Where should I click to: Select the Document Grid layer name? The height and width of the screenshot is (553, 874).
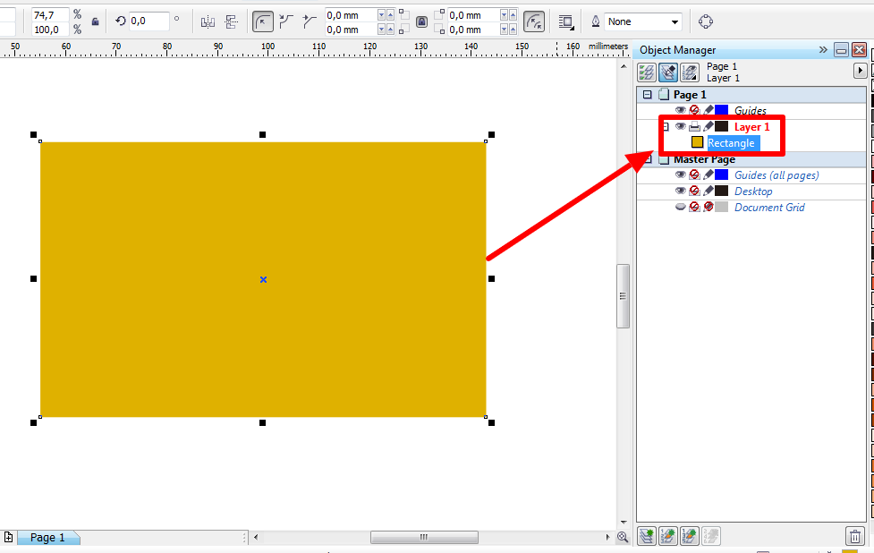click(x=769, y=208)
